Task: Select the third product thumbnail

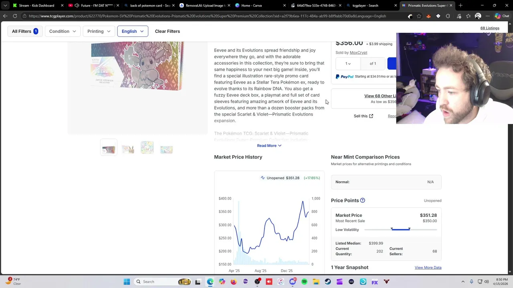Action: [147, 148]
